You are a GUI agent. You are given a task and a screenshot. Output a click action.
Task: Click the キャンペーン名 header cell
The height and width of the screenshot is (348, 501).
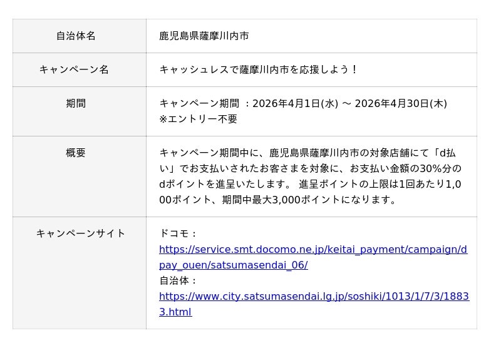click(x=74, y=69)
